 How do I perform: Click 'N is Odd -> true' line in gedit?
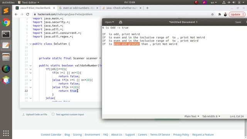[x=115, y=28]
